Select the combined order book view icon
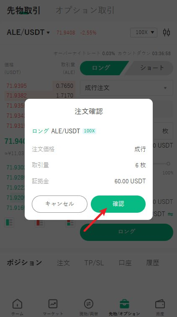 71,223
